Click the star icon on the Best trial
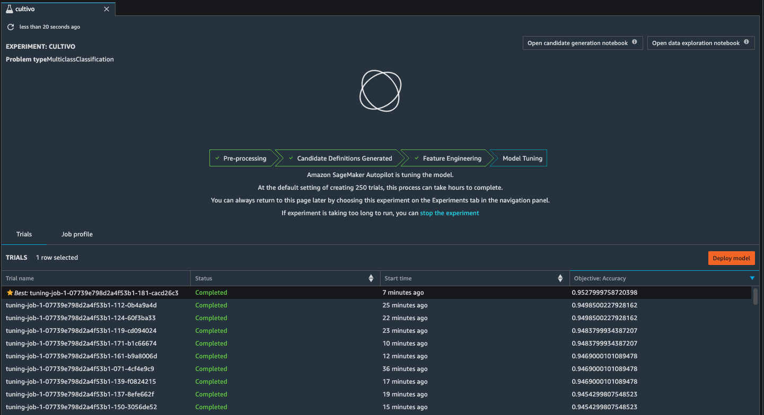Viewport: 764px width, 415px height. pos(10,293)
